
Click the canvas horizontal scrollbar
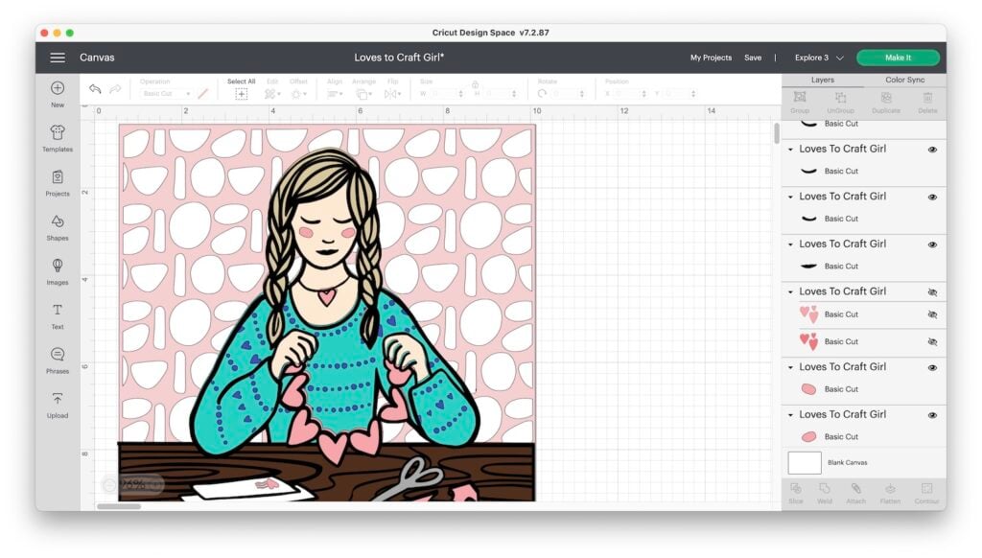click(x=119, y=506)
